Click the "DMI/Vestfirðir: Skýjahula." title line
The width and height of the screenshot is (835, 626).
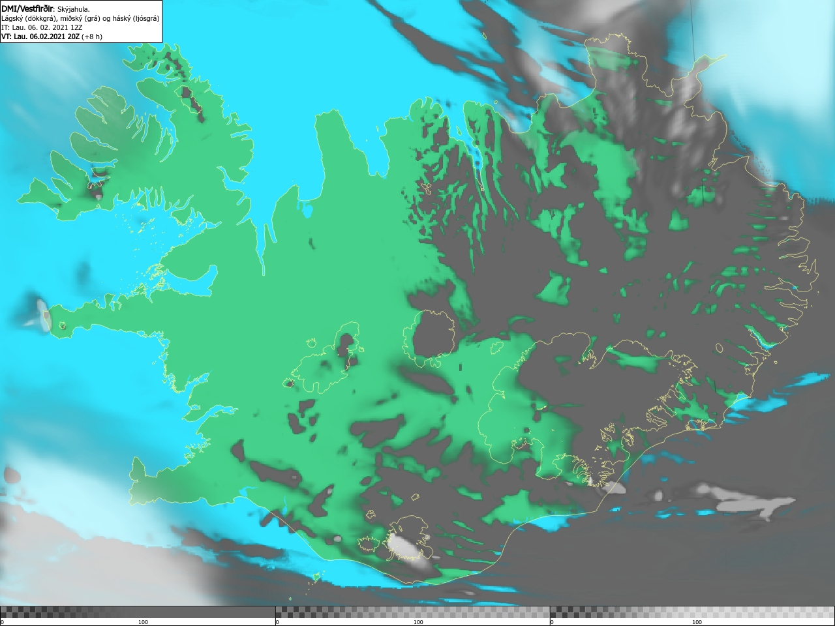[x=46, y=9]
